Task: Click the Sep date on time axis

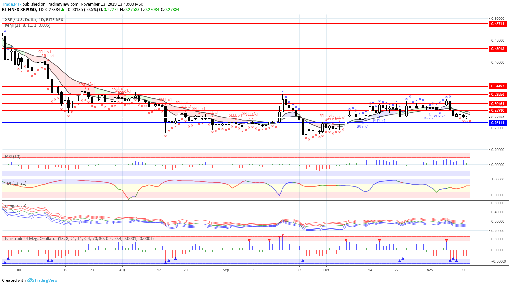Action: (226, 270)
